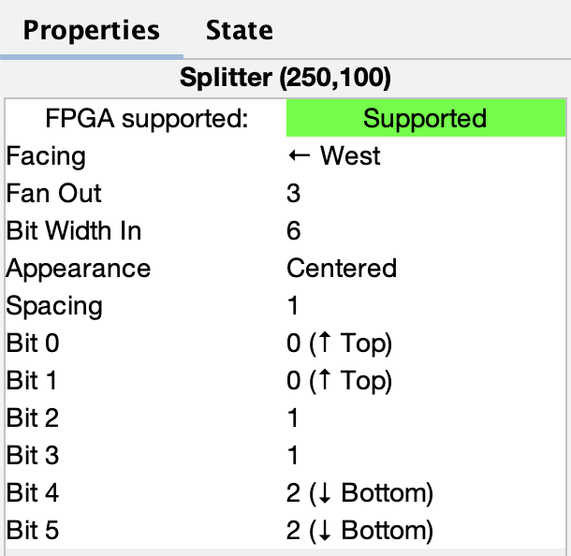Click the green Supported status cell
The width and height of the screenshot is (571, 556).
(x=425, y=119)
